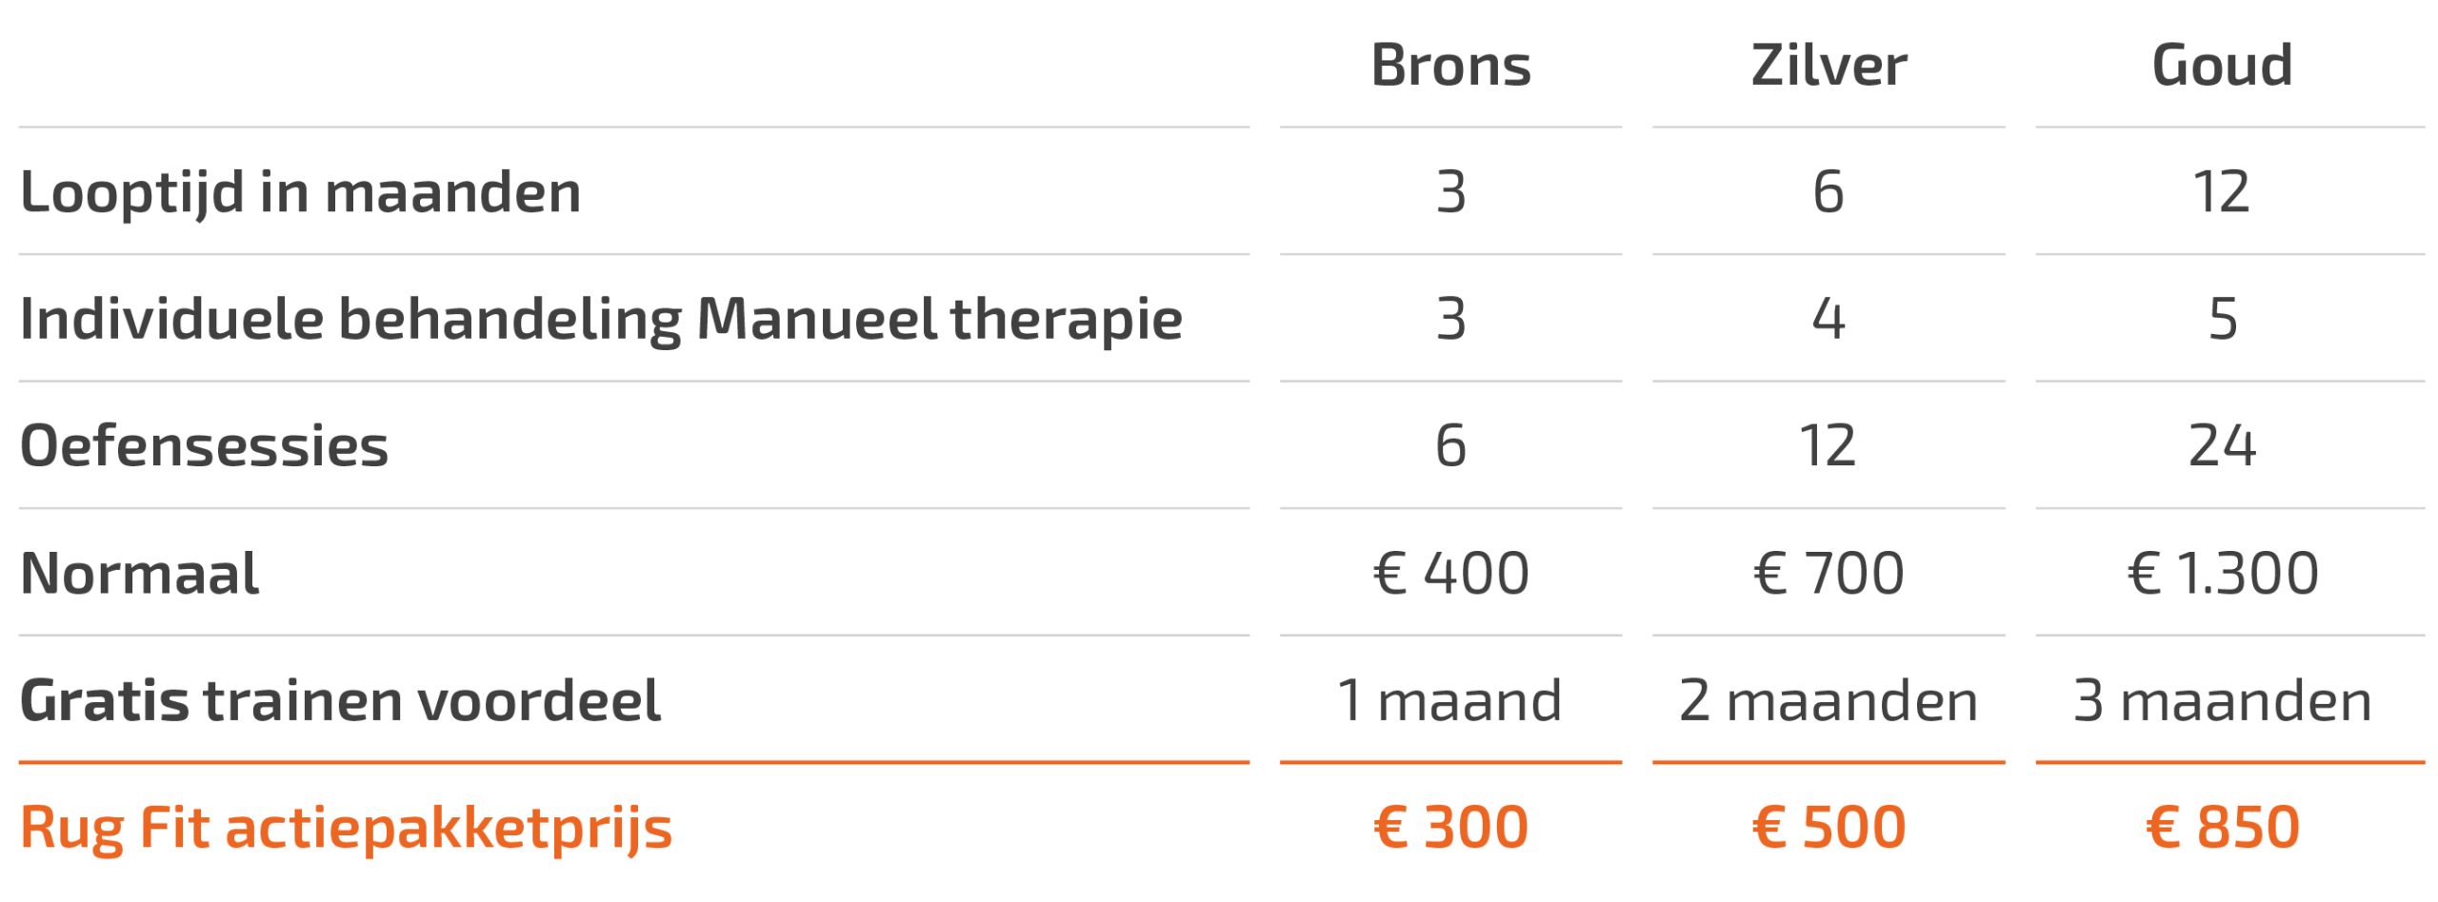The height and width of the screenshot is (902, 2438).
Task: Click the 3 maanden free training cell
Action: 2222,700
